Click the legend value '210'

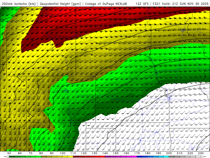pos(180,153)
